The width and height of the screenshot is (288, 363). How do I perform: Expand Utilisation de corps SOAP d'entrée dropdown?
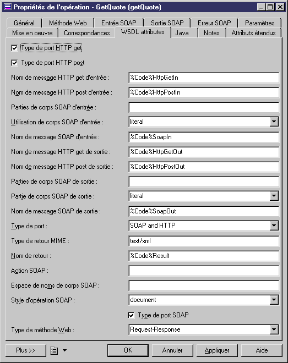point(274,122)
